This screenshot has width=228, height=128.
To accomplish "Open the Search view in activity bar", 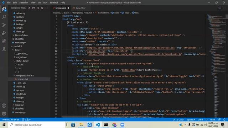I will [4, 17].
